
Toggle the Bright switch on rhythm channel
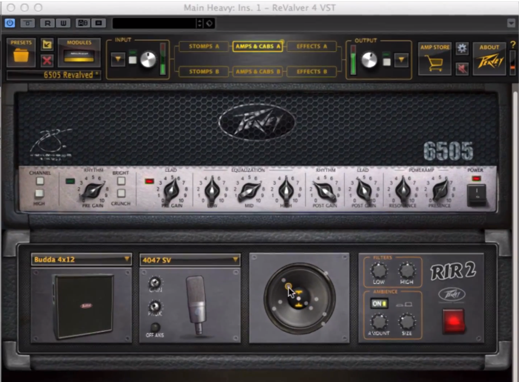pyautogui.click(x=121, y=181)
